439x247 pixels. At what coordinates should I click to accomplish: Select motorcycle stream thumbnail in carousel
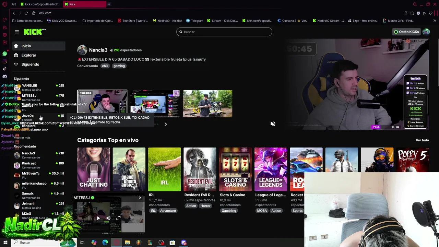(207, 104)
